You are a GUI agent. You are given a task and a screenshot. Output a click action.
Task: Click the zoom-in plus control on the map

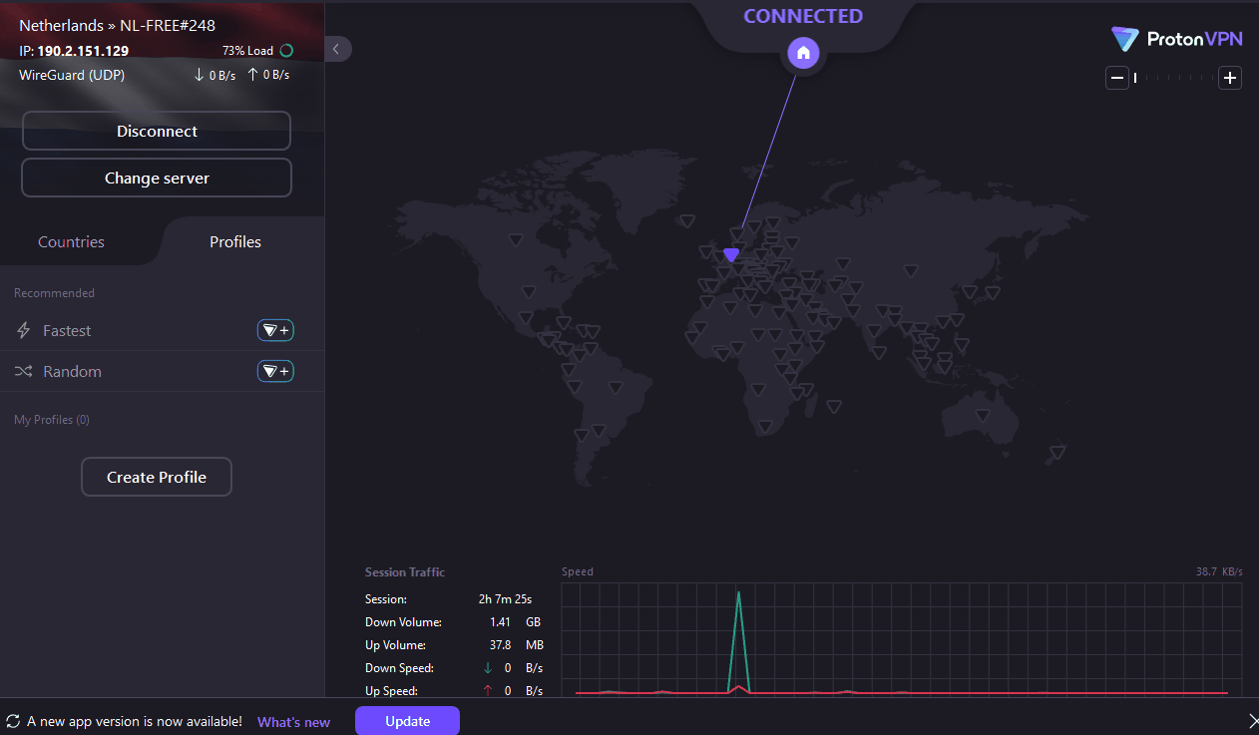(1230, 77)
